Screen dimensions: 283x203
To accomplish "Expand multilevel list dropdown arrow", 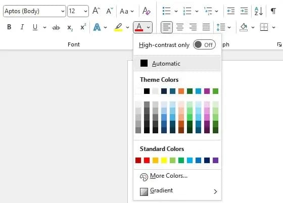I will pos(217,11).
